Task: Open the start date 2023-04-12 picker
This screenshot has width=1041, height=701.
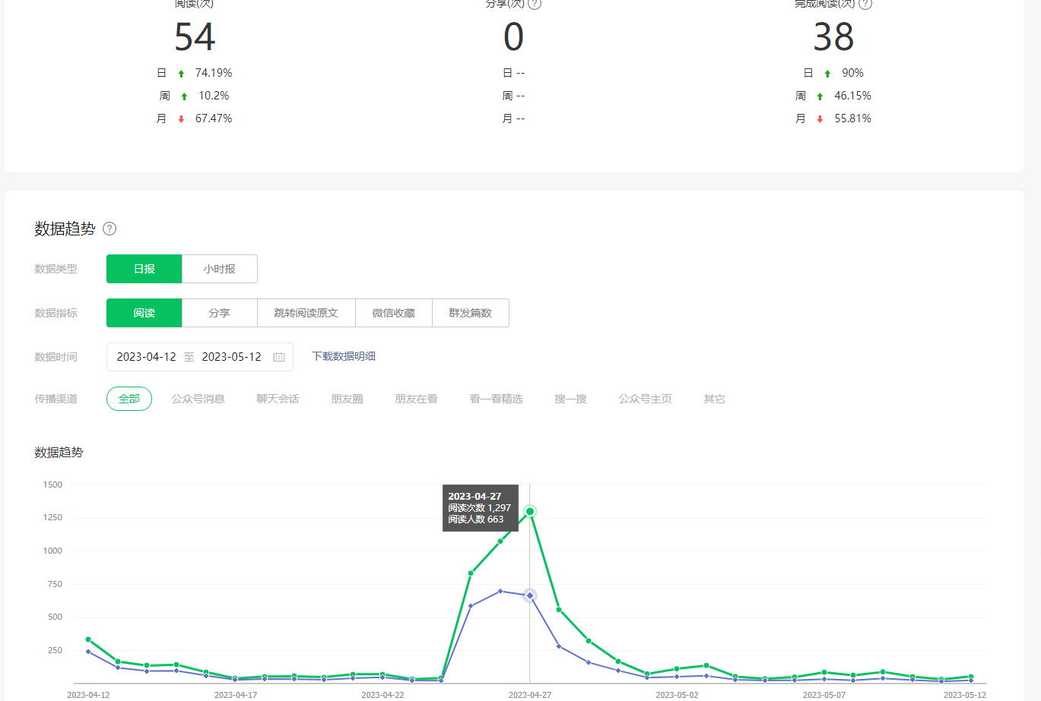Action: pos(146,357)
